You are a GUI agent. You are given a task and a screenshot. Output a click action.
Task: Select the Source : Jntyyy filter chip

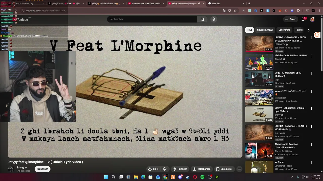(265, 30)
